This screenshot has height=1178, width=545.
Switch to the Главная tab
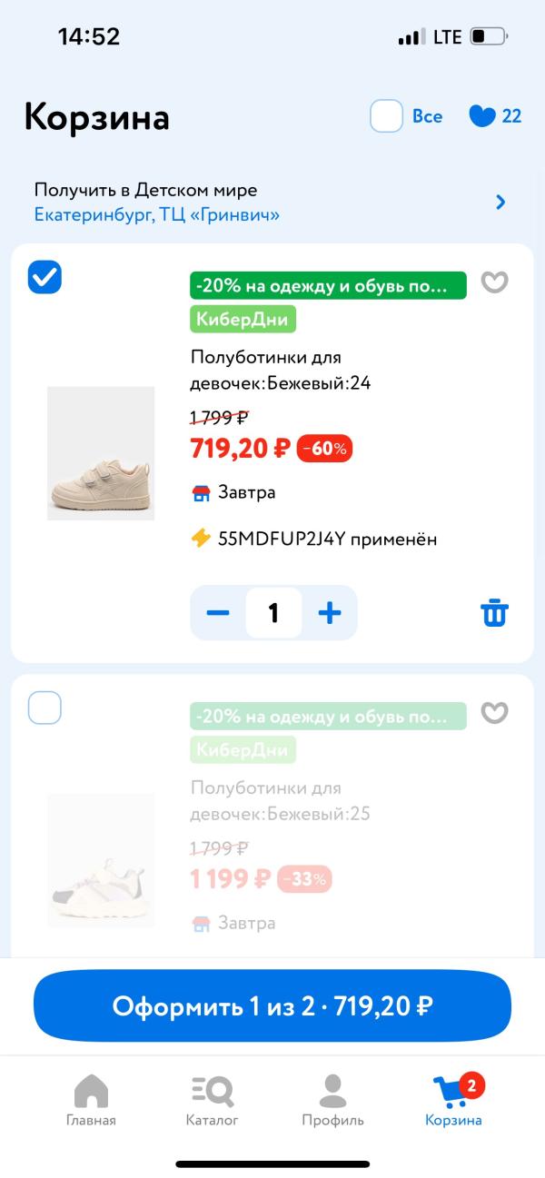(91, 1099)
